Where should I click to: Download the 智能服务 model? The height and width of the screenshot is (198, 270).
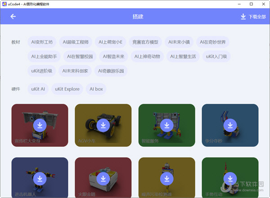[x=166, y=126]
